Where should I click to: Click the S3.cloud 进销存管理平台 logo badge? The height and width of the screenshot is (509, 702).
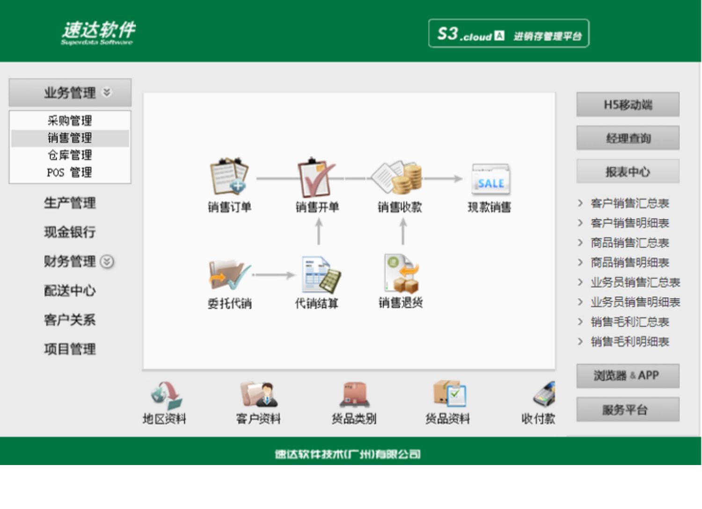click(509, 34)
